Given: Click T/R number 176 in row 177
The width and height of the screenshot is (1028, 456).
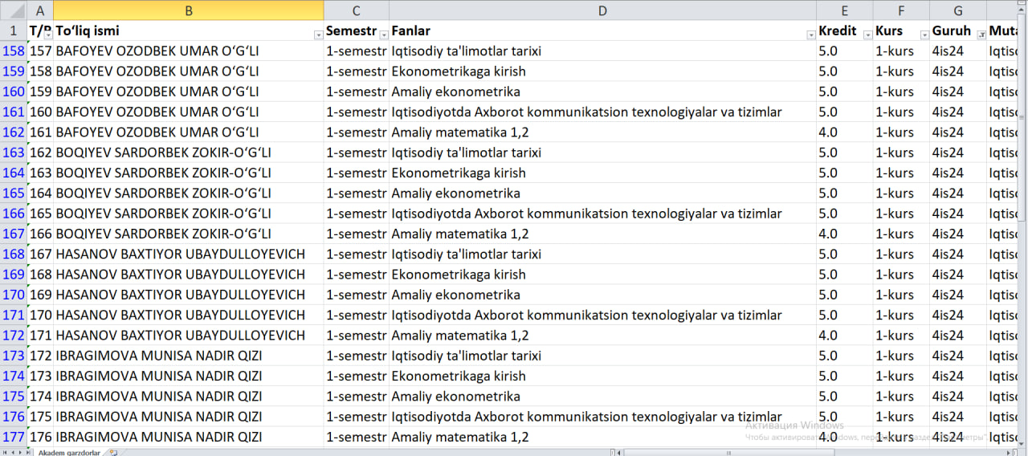Looking at the screenshot, I should (x=40, y=437).
